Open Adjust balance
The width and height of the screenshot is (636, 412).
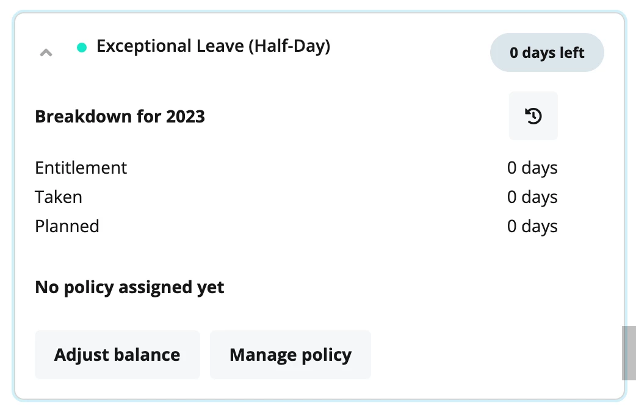pos(117,355)
